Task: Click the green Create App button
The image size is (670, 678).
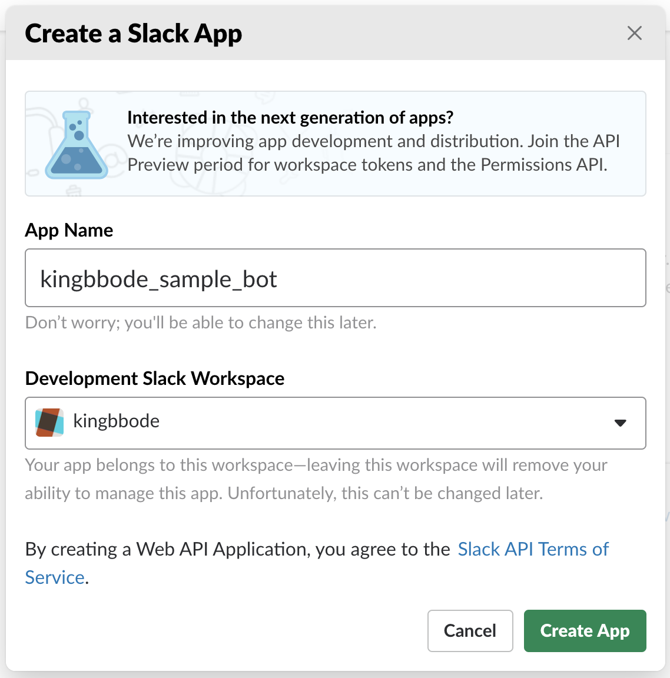Action: [x=585, y=631]
